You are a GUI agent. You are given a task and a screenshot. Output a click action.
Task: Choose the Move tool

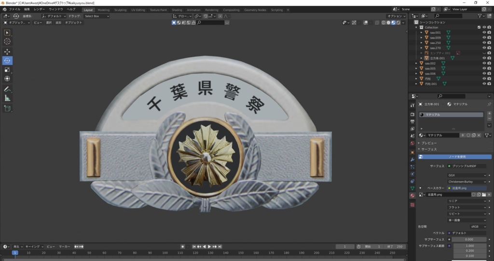click(x=7, y=52)
